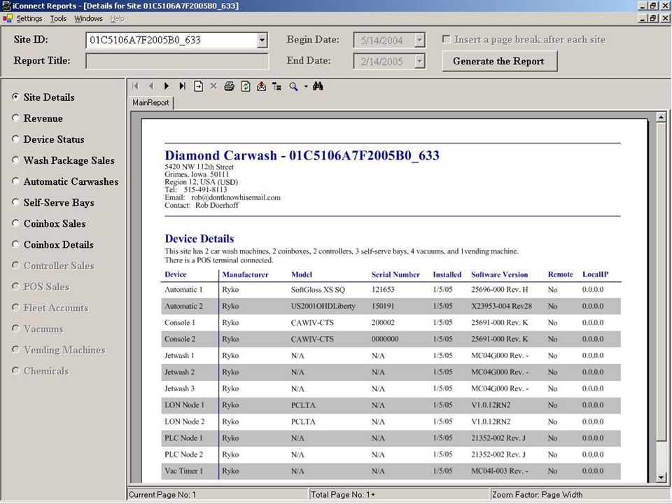Click Total Page No status entry

398,495
